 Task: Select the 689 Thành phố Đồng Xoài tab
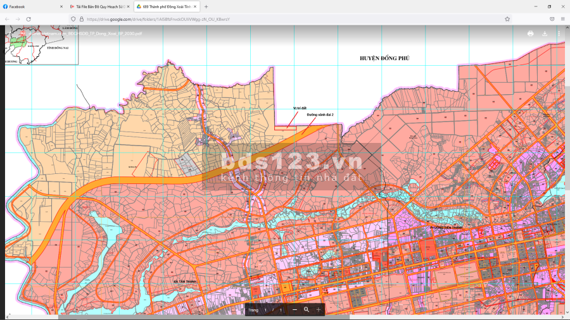tap(167, 6)
